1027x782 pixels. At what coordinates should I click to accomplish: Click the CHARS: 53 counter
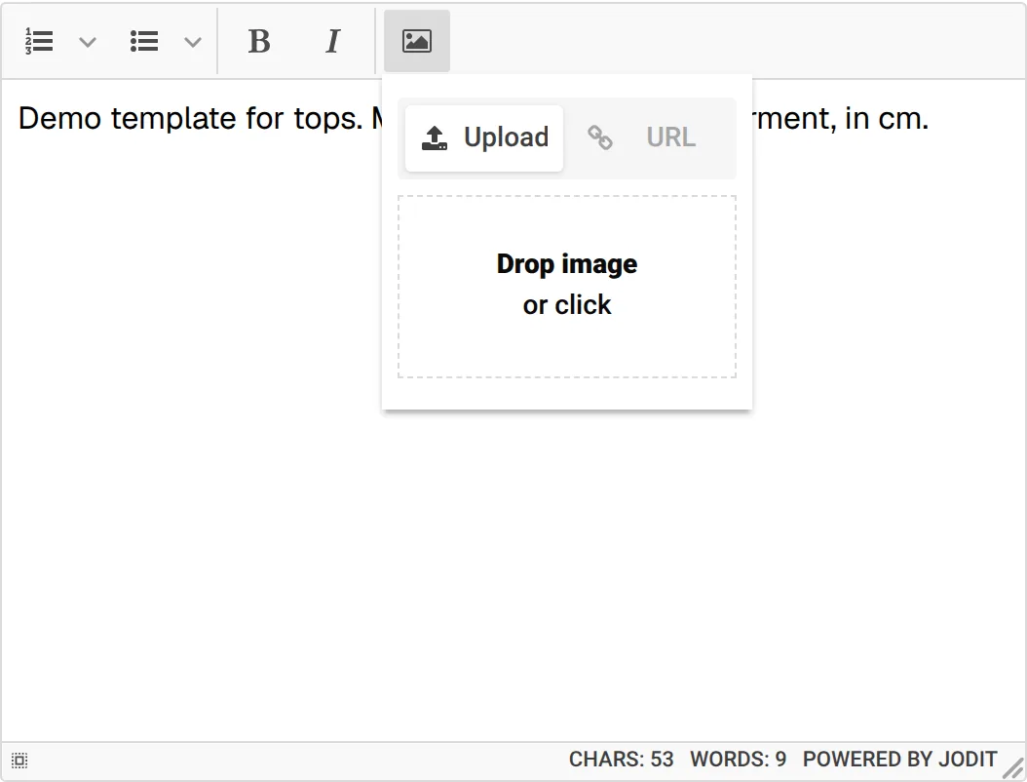pyautogui.click(x=621, y=759)
